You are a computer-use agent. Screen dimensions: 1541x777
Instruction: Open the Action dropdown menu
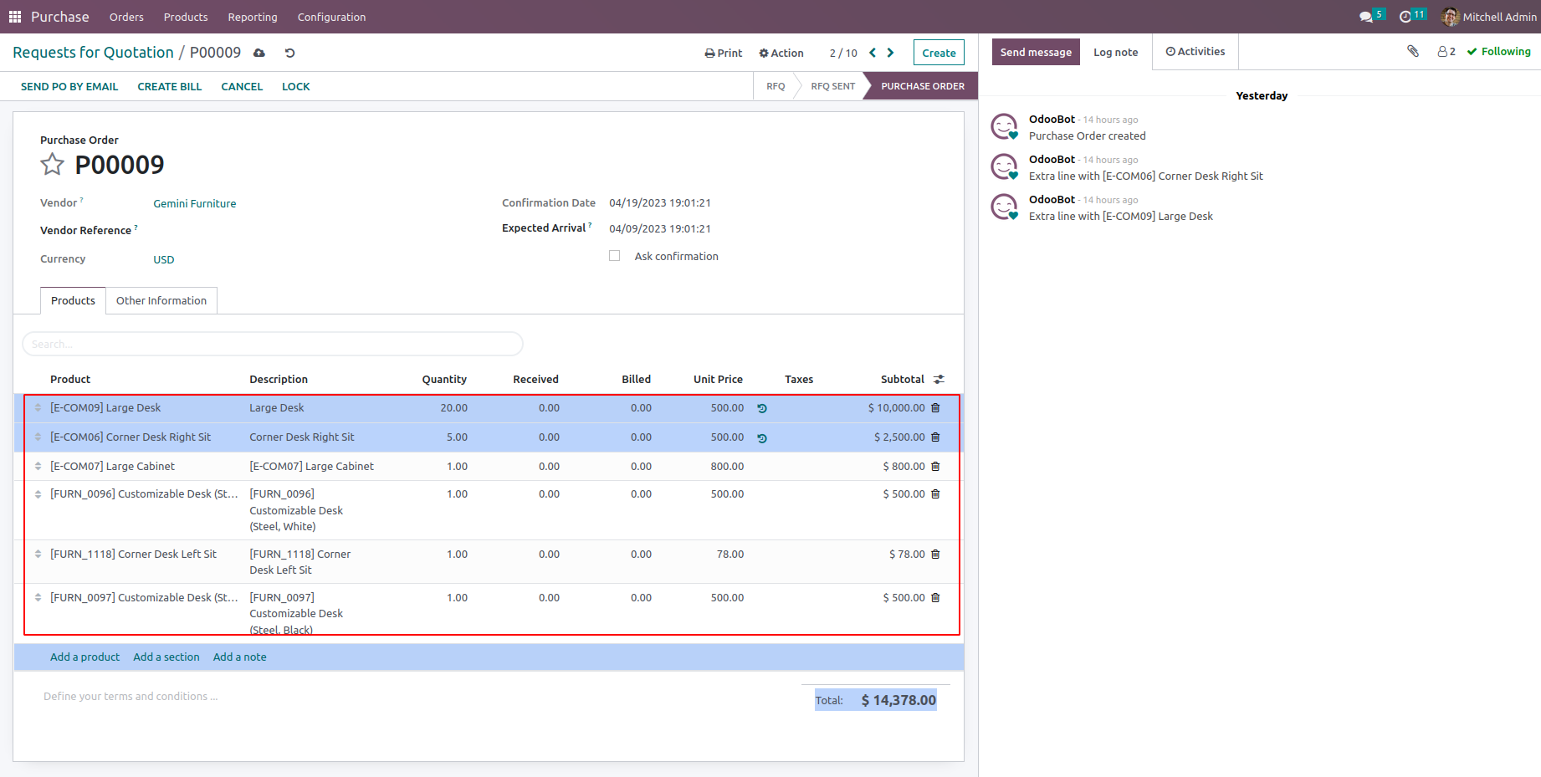point(781,53)
